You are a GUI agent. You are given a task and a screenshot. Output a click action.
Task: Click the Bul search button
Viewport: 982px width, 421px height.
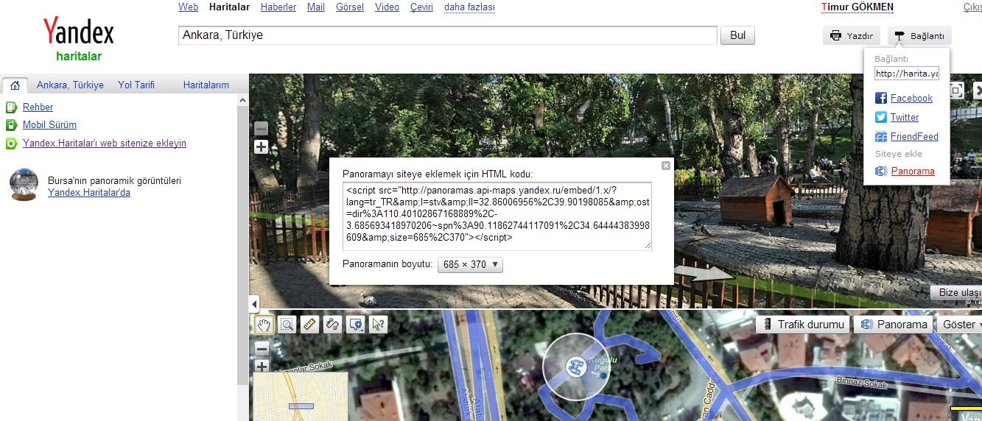(737, 35)
